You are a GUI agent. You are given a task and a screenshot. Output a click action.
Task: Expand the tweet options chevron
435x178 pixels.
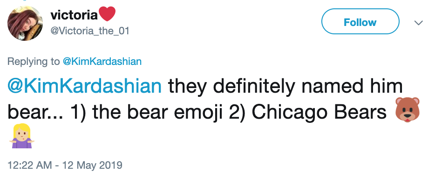[418, 23]
